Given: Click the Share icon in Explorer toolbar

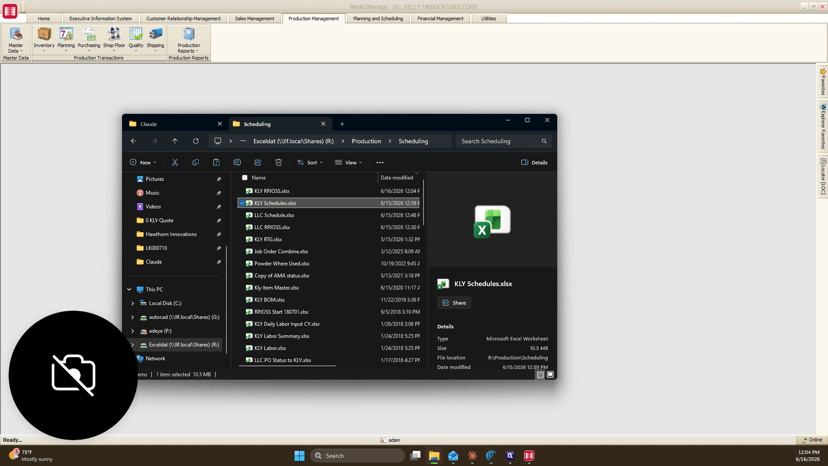Looking at the screenshot, I should (x=258, y=162).
